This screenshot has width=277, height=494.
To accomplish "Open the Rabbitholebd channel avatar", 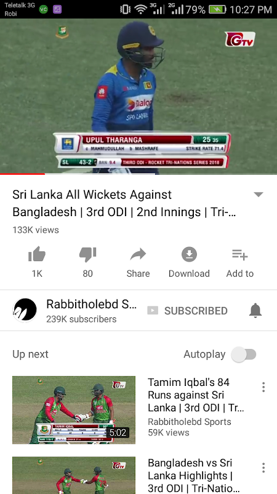I will (x=25, y=311).
